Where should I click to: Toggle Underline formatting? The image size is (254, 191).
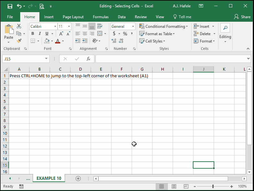(47, 34)
